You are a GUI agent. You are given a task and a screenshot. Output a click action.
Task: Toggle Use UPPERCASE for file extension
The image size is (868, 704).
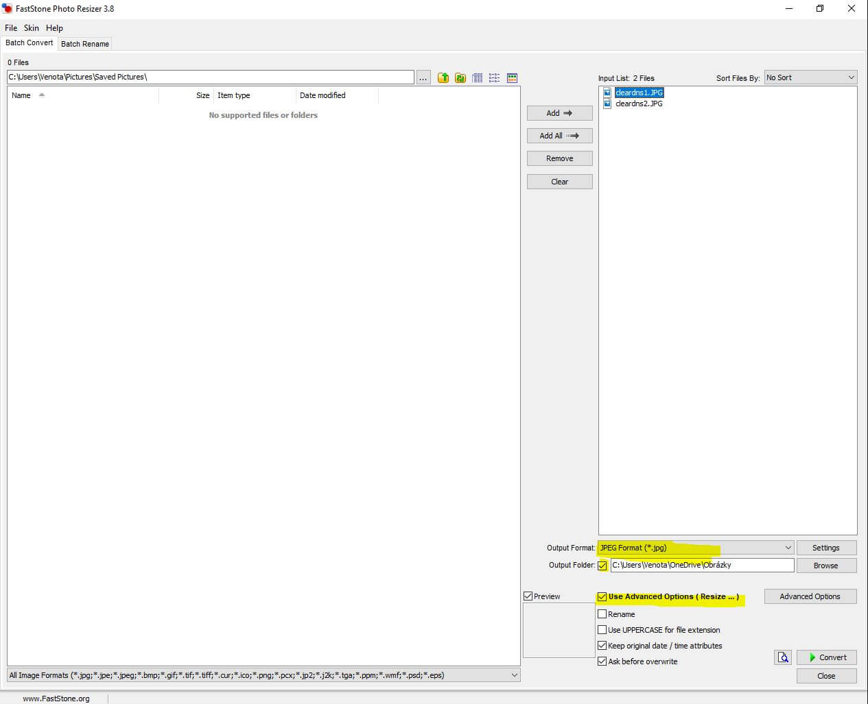point(602,630)
